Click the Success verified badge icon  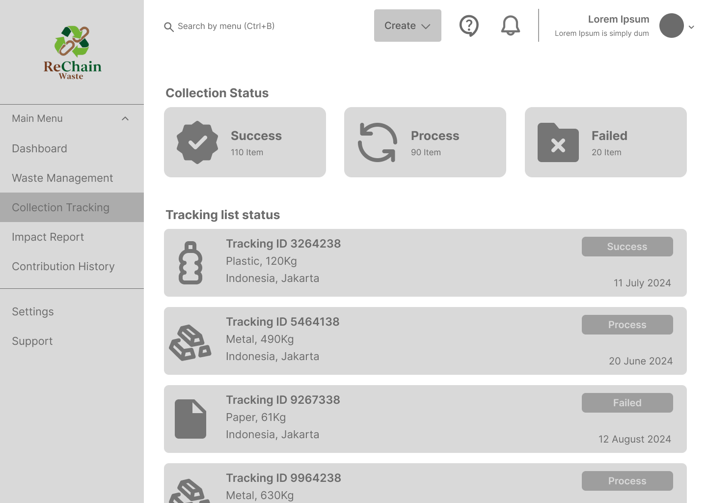coord(197,142)
